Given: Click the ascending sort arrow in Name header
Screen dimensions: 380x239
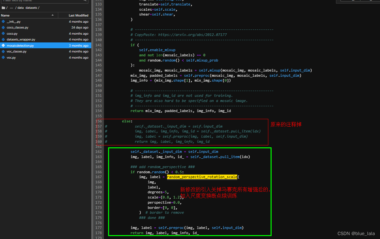Looking at the screenshot, I should coord(52,15).
